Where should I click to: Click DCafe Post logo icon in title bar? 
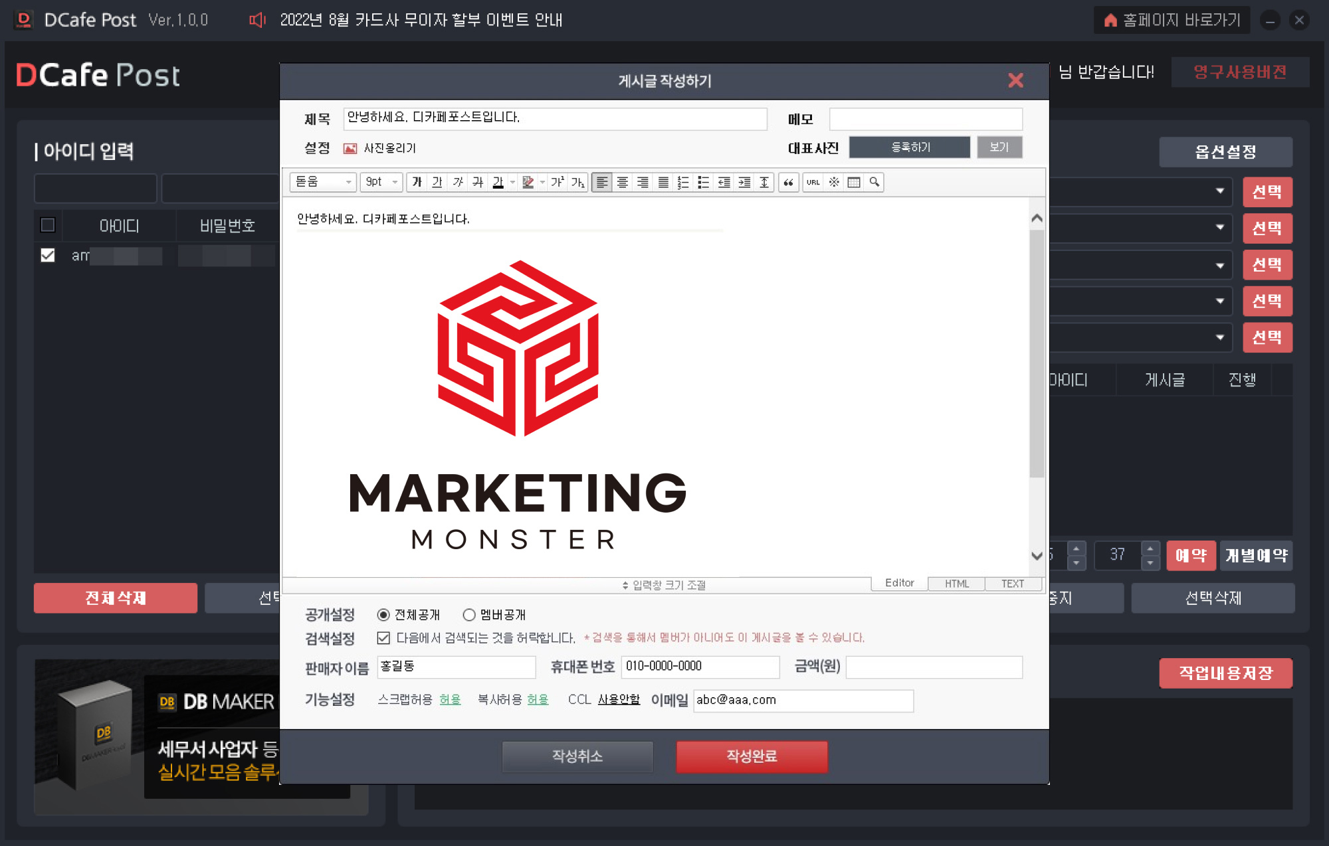(x=24, y=20)
